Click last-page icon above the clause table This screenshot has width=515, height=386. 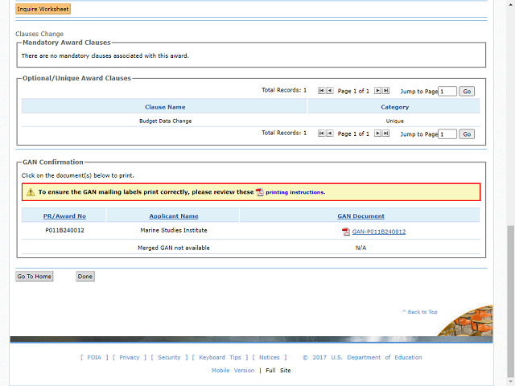point(386,91)
